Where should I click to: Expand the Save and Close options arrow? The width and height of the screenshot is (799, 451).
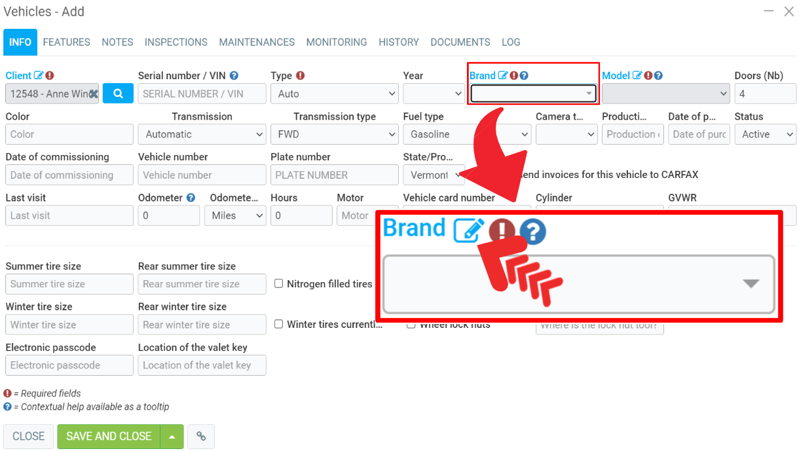click(172, 437)
